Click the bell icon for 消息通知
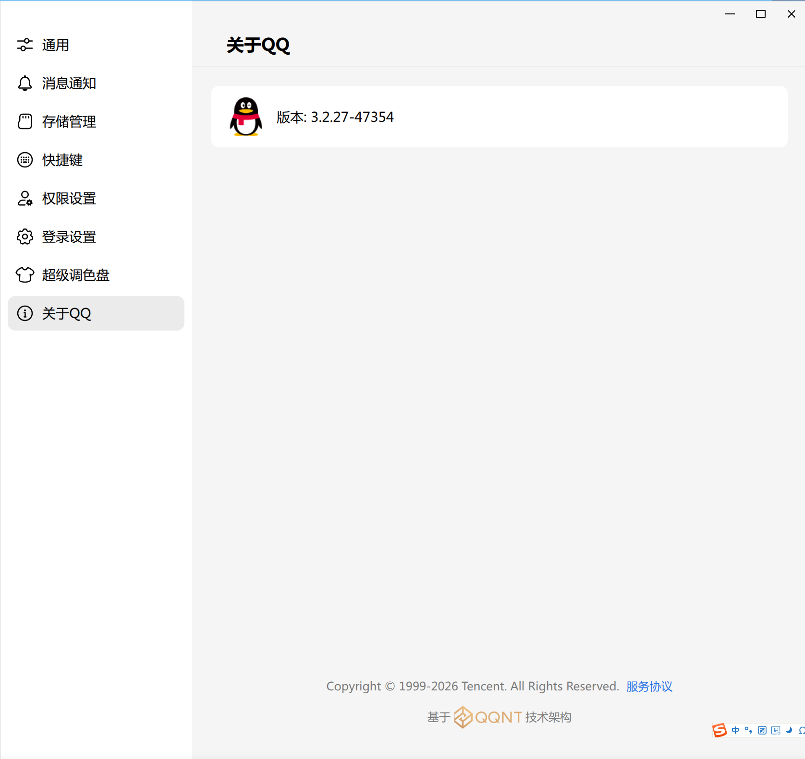The image size is (805, 759). pyautogui.click(x=25, y=83)
